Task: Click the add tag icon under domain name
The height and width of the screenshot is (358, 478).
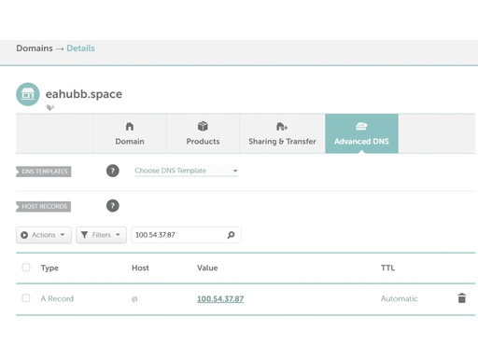Action: tap(50, 107)
